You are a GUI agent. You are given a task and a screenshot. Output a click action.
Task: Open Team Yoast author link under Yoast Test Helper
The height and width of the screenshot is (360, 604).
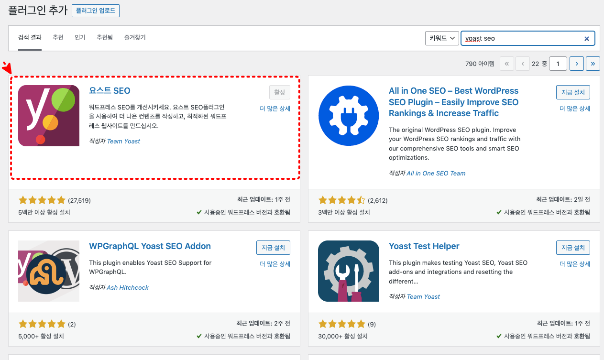click(x=423, y=296)
